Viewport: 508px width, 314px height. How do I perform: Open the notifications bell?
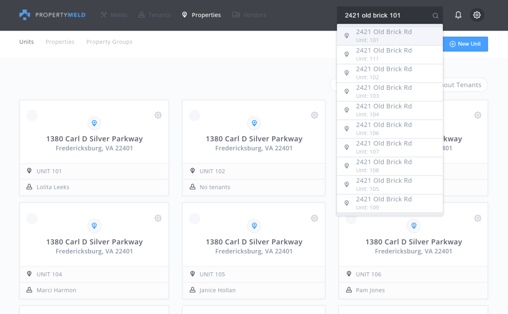point(458,15)
